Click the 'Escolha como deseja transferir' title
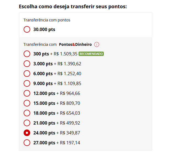The height and width of the screenshot is (152, 170). 73,6
